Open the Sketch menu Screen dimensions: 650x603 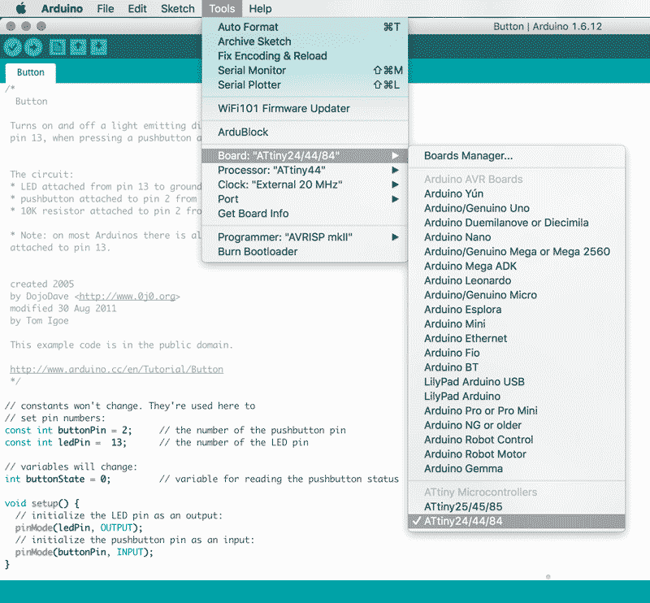click(177, 8)
